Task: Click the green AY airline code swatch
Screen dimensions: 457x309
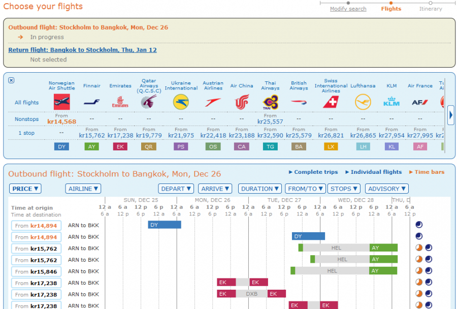Action: [91, 146]
